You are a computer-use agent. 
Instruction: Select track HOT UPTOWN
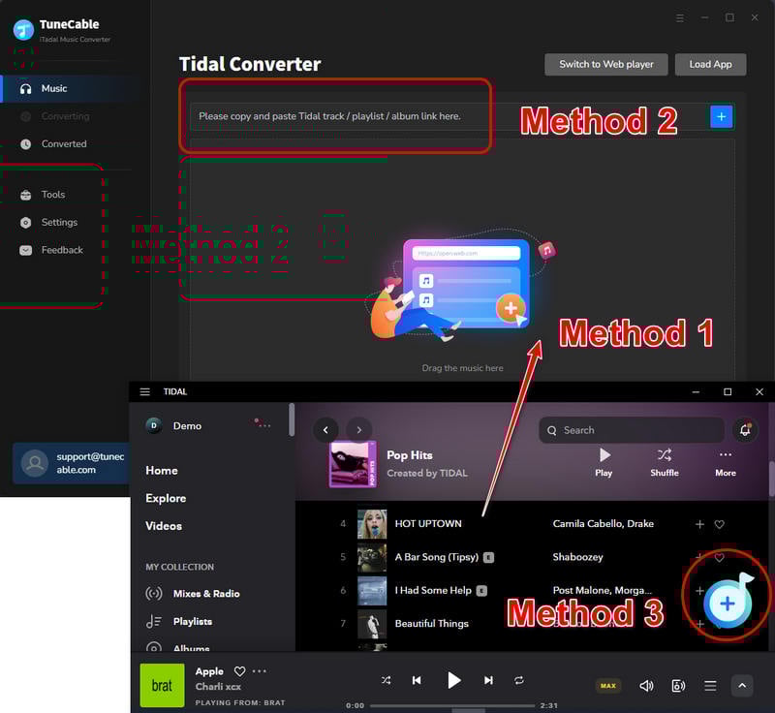[x=428, y=524]
